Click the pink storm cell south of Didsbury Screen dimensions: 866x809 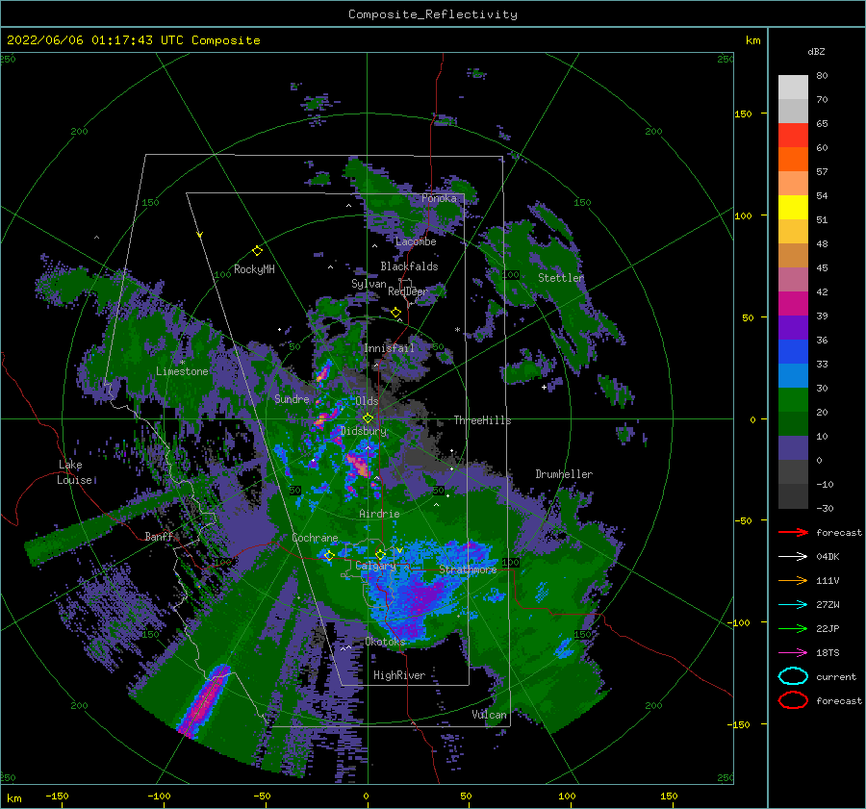pyautogui.click(x=359, y=465)
